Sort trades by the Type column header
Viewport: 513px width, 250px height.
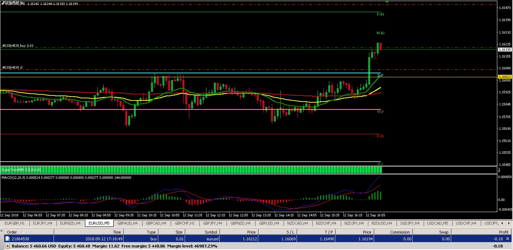point(140,232)
